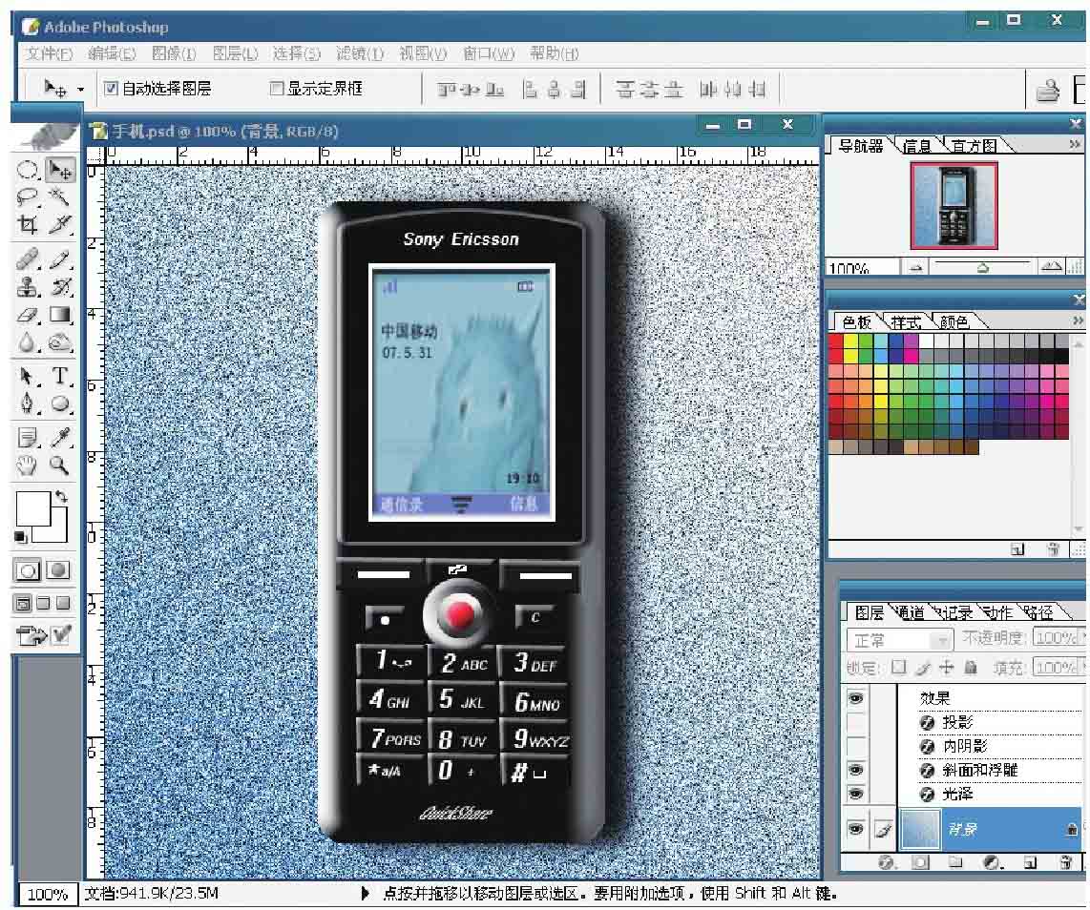Select the Eraser tool
This screenshot has width=1090, height=910.
27,315
